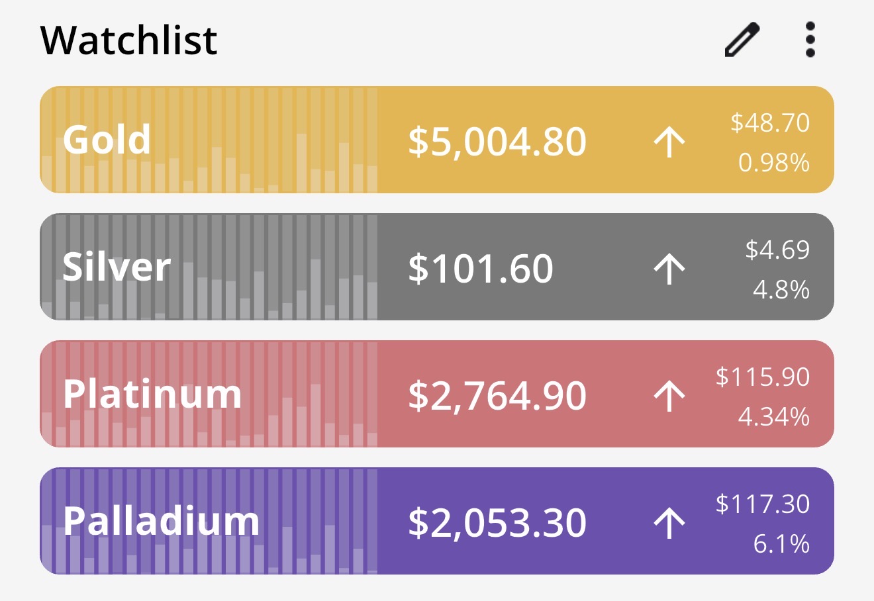Select the Platinum label
This screenshot has width=874, height=601.
point(152,394)
